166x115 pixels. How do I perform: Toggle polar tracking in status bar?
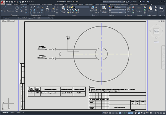120,113
